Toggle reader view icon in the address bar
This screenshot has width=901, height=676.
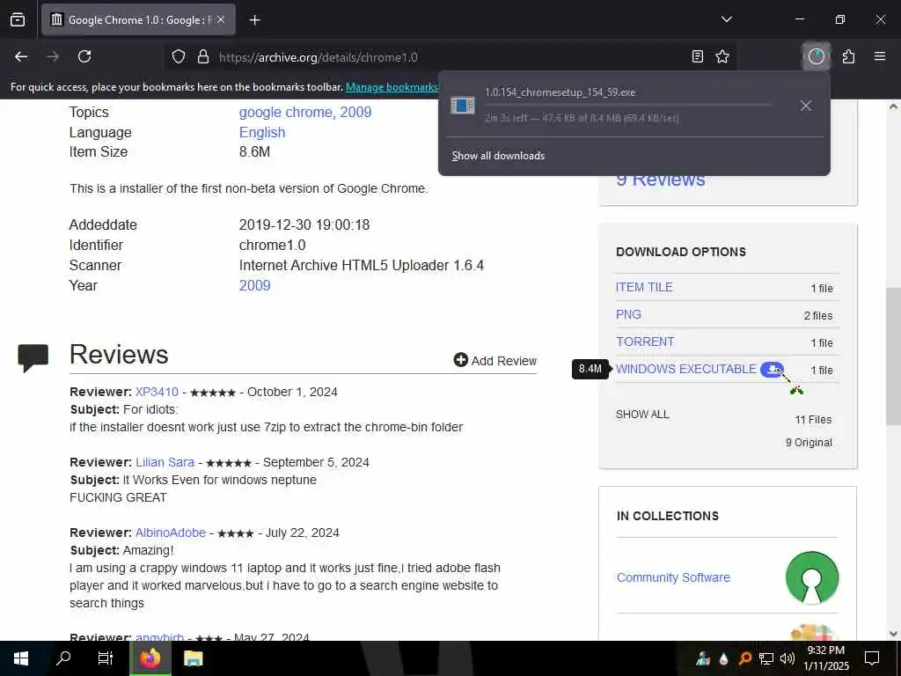697,56
